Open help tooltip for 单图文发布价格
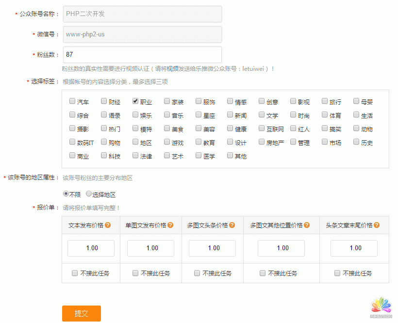398x323 pixels. (170, 225)
